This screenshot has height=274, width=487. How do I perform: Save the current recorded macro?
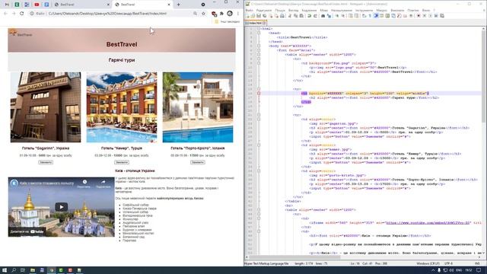coord(441,15)
